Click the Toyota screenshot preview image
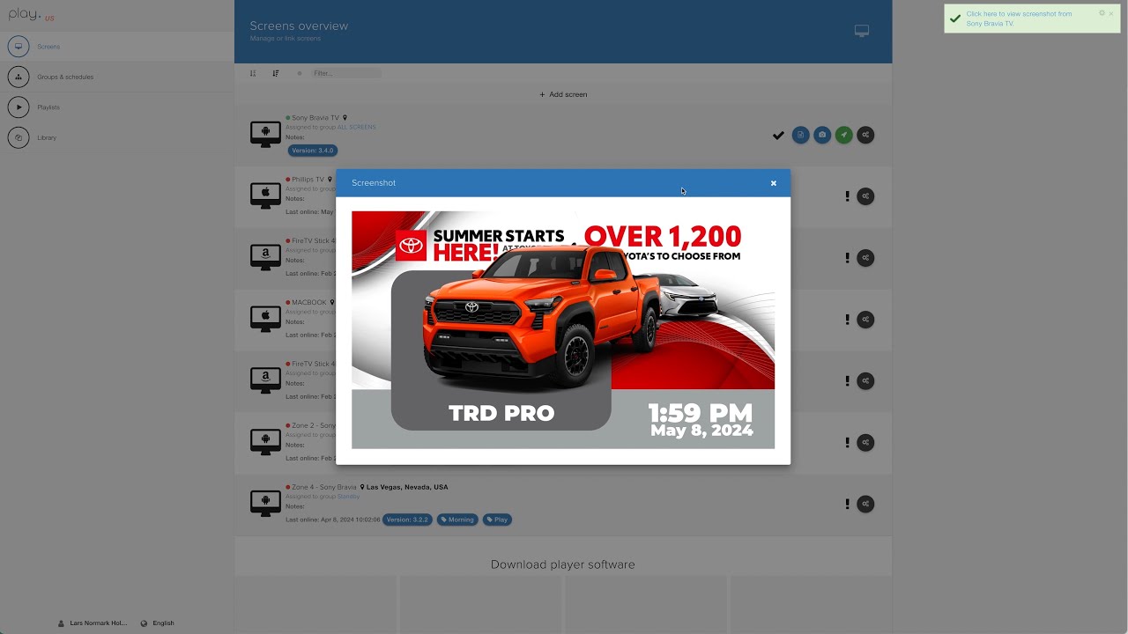 (563, 330)
